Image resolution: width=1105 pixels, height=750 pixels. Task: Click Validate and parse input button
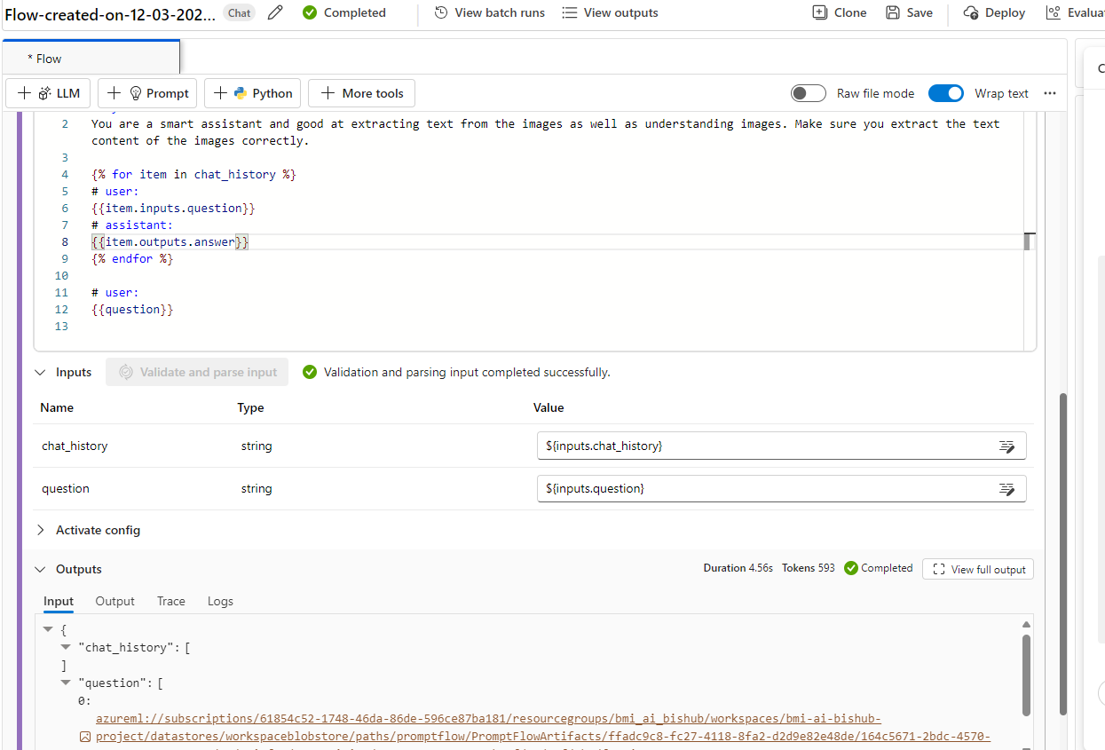click(x=198, y=372)
